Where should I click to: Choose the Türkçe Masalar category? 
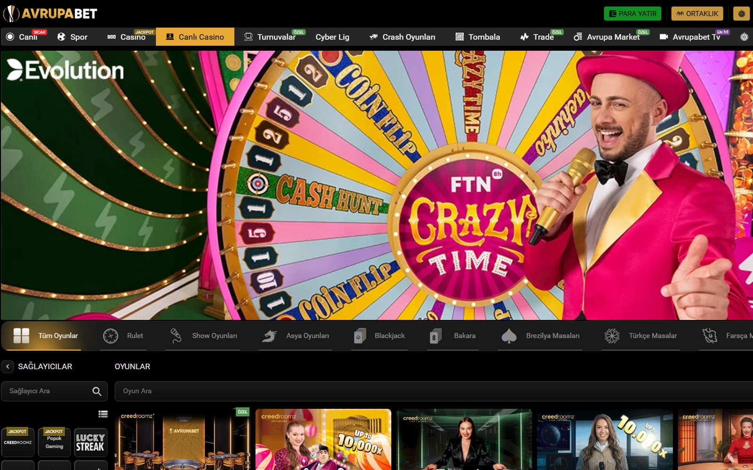(x=641, y=336)
